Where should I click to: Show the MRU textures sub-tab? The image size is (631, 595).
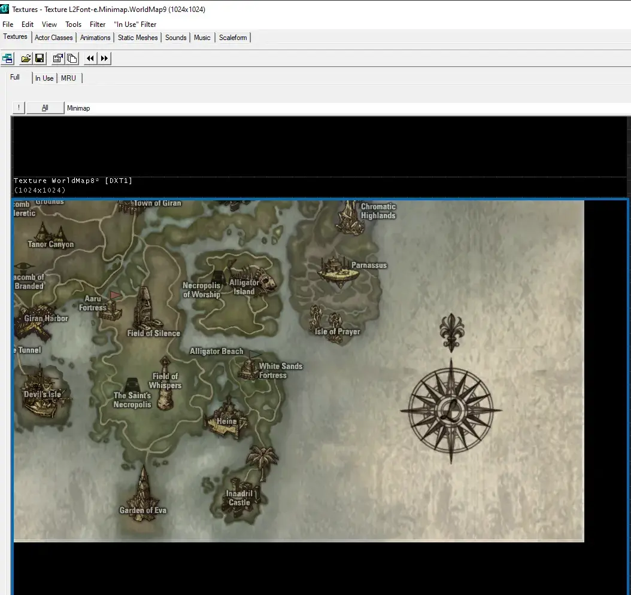68,78
